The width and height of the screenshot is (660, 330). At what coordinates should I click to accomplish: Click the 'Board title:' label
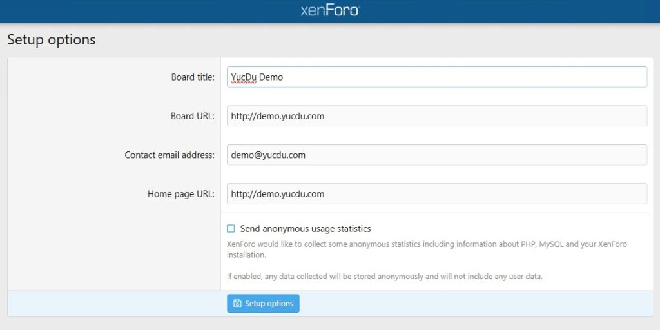click(x=193, y=77)
